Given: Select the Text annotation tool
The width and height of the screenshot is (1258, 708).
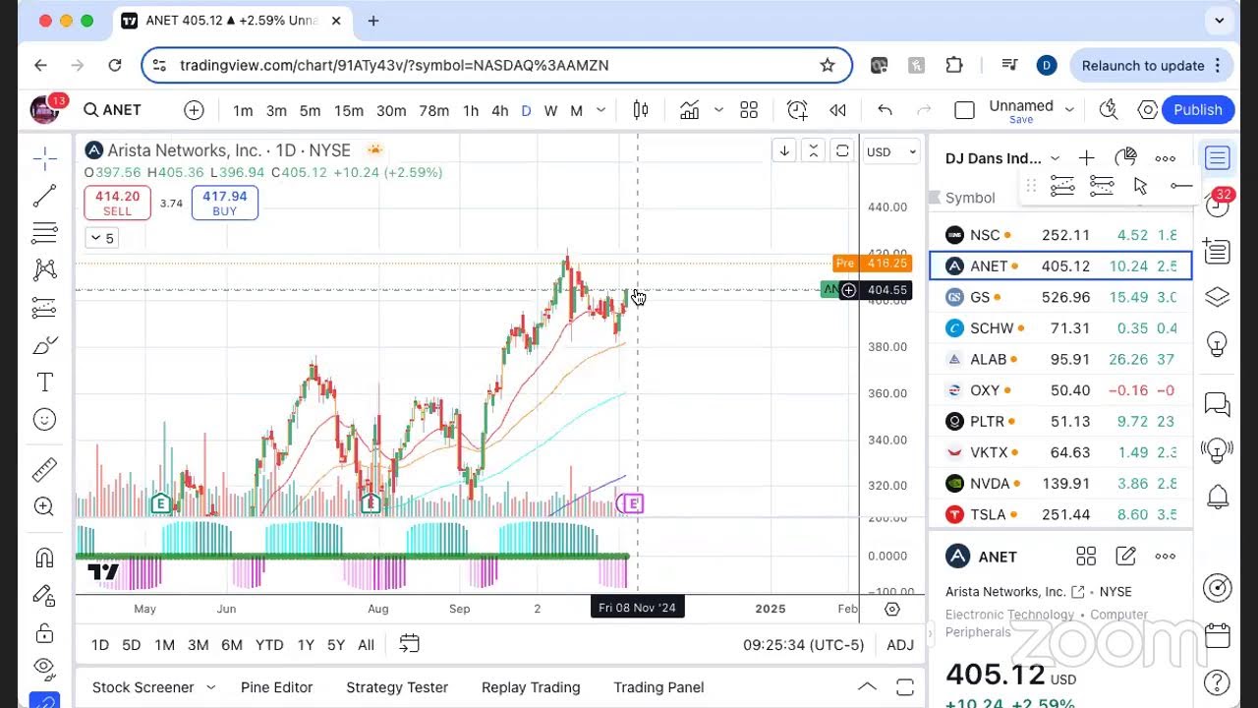Looking at the screenshot, I should 44,383.
